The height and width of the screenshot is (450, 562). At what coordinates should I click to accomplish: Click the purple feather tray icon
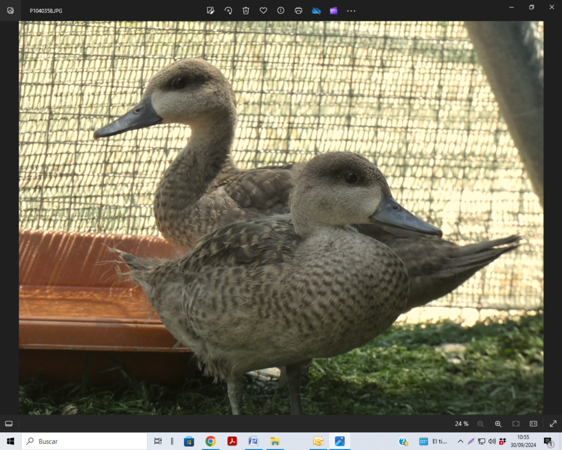pos(471,441)
